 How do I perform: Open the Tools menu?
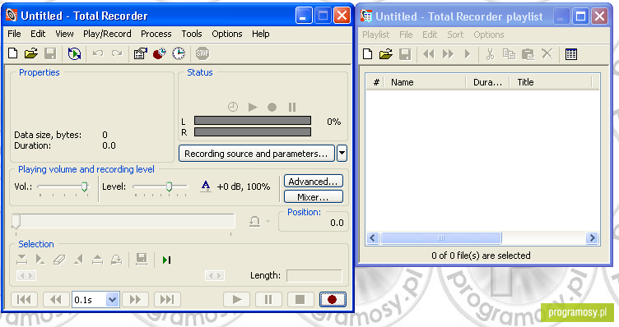192,34
